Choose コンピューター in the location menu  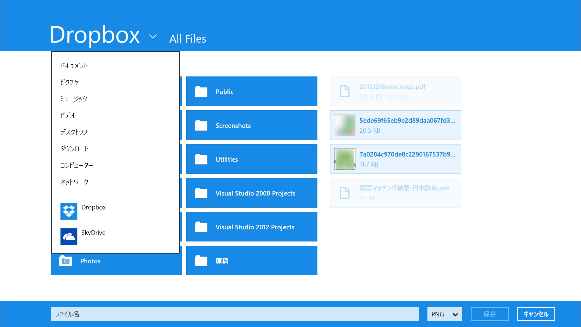[76, 165]
